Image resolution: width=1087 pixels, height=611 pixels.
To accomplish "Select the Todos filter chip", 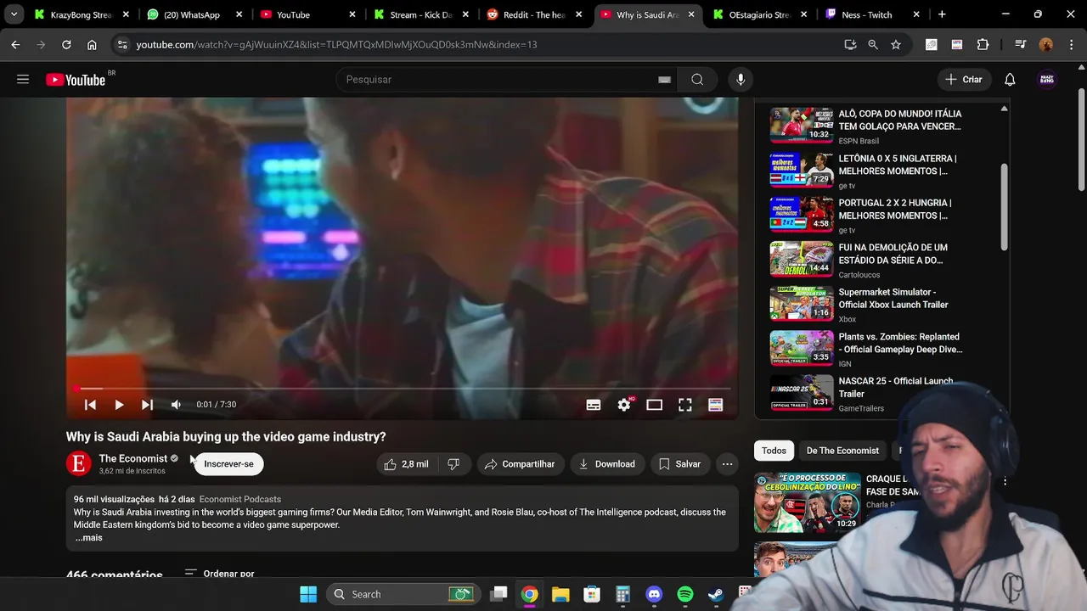I will pos(774,451).
